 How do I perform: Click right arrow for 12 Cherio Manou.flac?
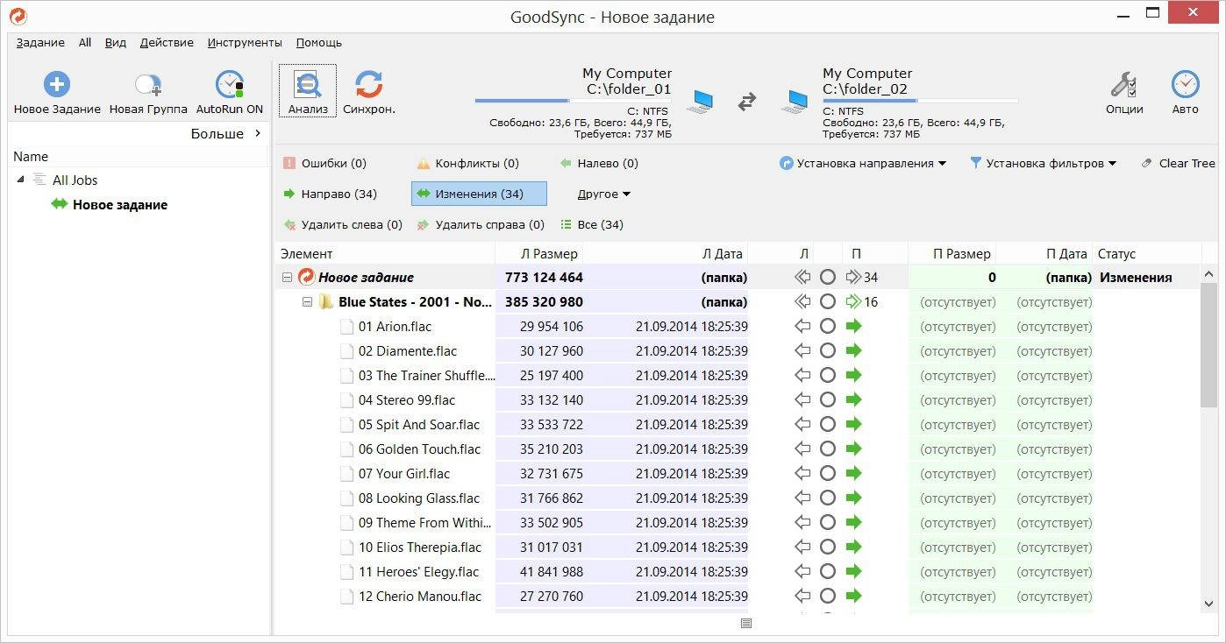click(854, 597)
